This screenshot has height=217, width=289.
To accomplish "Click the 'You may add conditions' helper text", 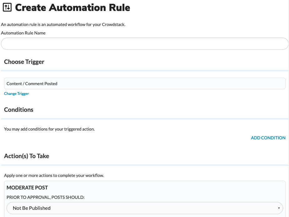I will 49,129.
